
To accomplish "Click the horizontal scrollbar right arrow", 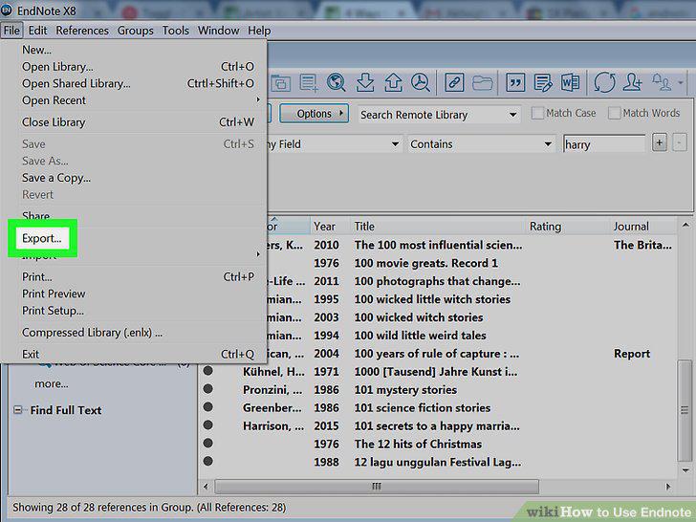I will click(x=668, y=487).
